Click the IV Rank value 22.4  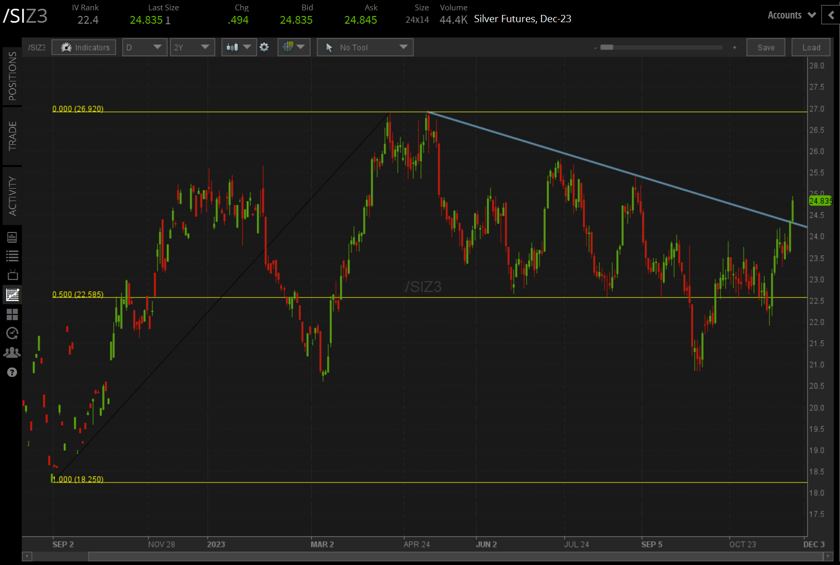(88, 20)
